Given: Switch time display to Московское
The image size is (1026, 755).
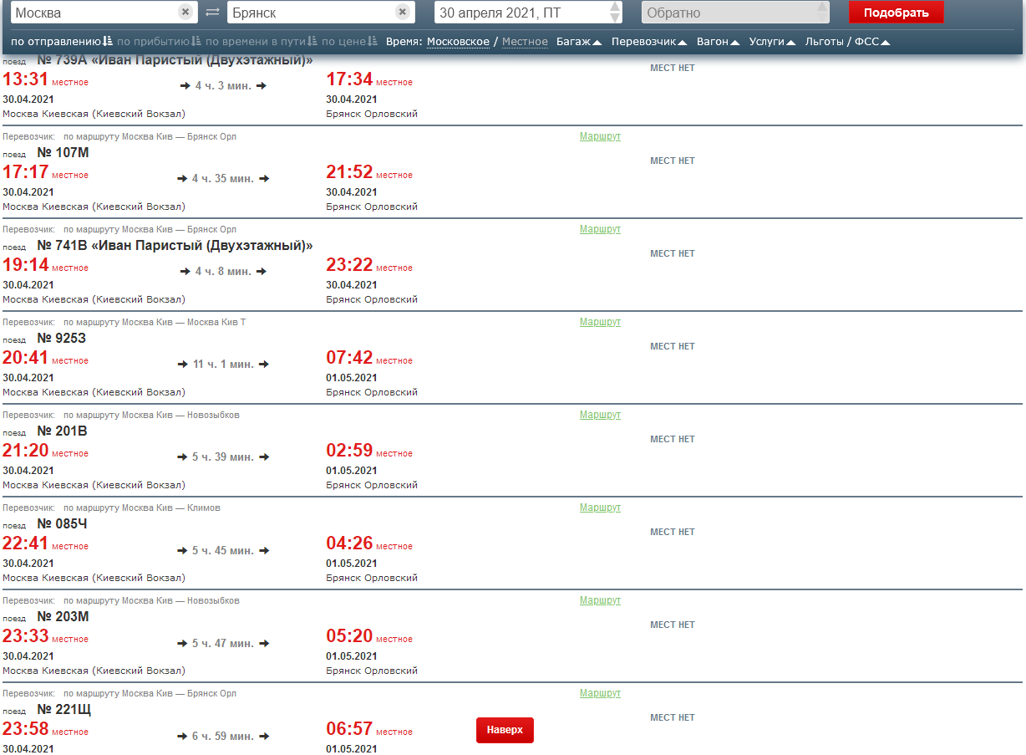Looking at the screenshot, I should click(458, 41).
